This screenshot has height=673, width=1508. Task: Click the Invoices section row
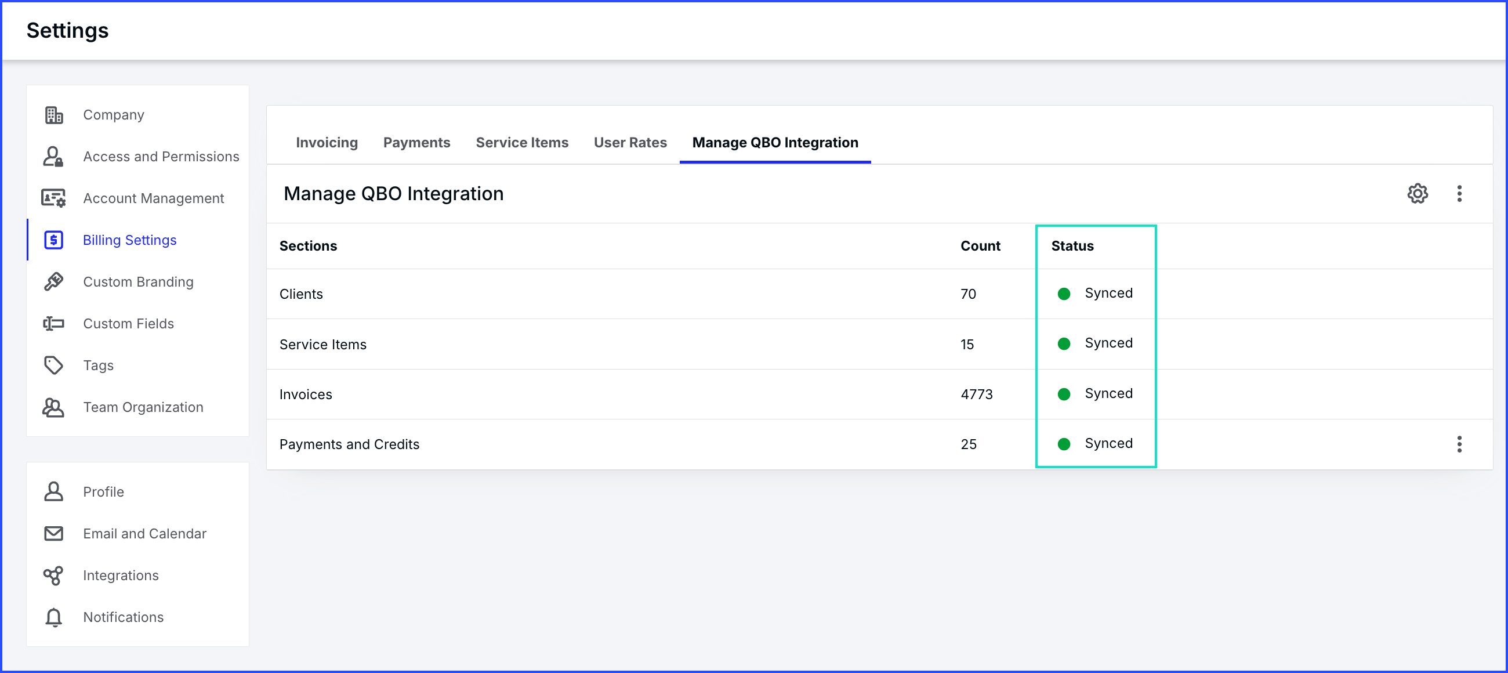[879, 394]
